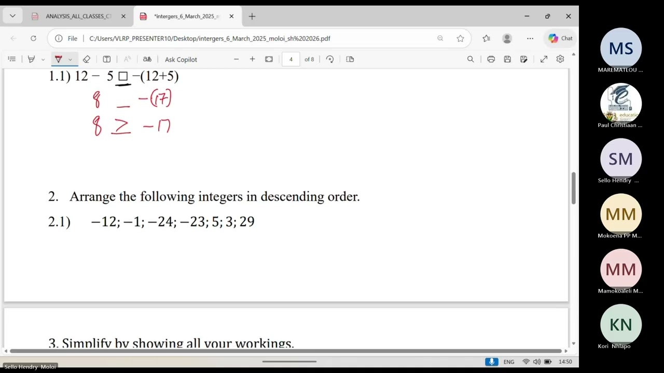The image size is (664, 373).
Task: Click the address bar file URL
Action: [x=210, y=38]
